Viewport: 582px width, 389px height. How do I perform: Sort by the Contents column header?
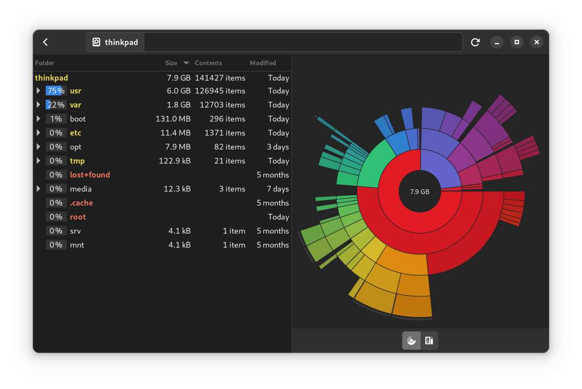(x=208, y=63)
